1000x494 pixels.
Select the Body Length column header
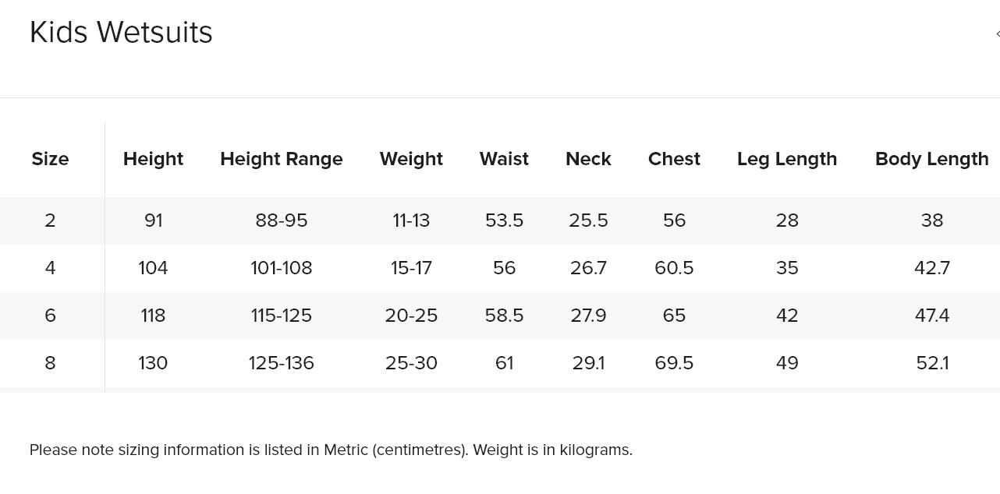(x=932, y=159)
